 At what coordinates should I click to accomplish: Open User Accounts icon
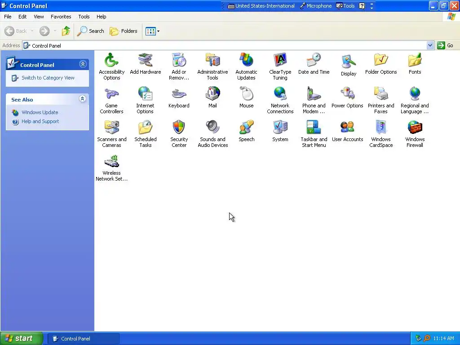[347, 128]
